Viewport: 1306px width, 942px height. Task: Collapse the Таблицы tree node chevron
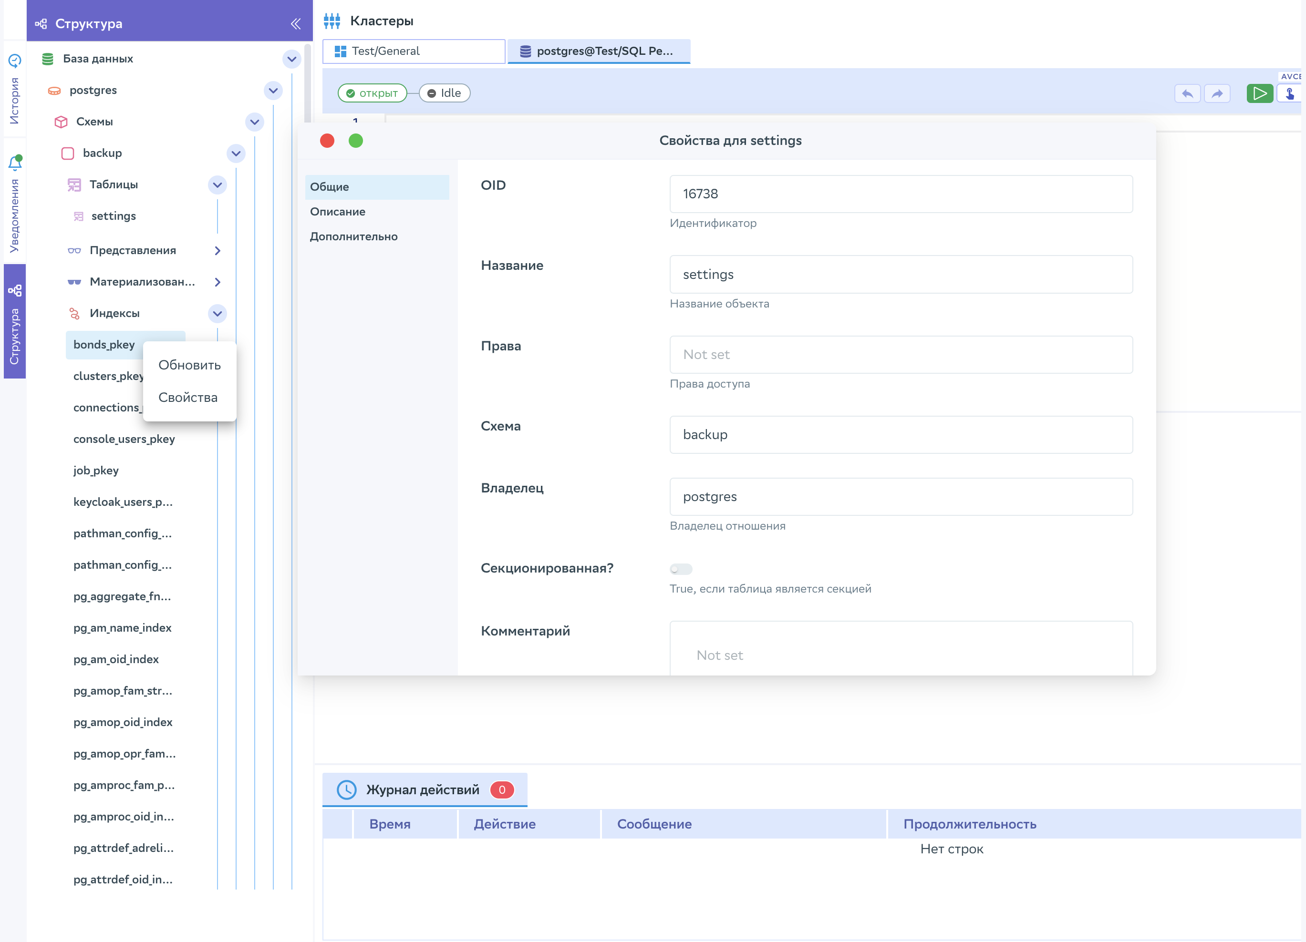pos(217,184)
